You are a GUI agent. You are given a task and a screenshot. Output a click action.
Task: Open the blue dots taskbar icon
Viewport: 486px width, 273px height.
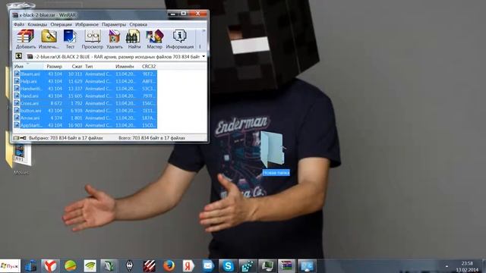[x=248, y=266]
